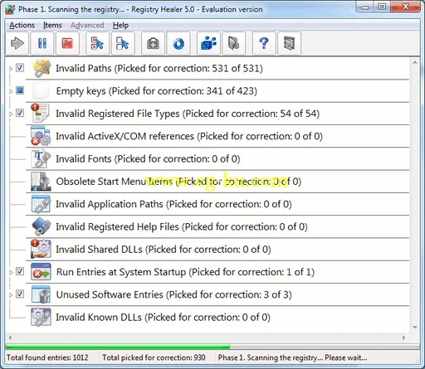Select the Invalid Fonts row text
The height and width of the screenshot is (369, 425).
[x=148, y=159]
